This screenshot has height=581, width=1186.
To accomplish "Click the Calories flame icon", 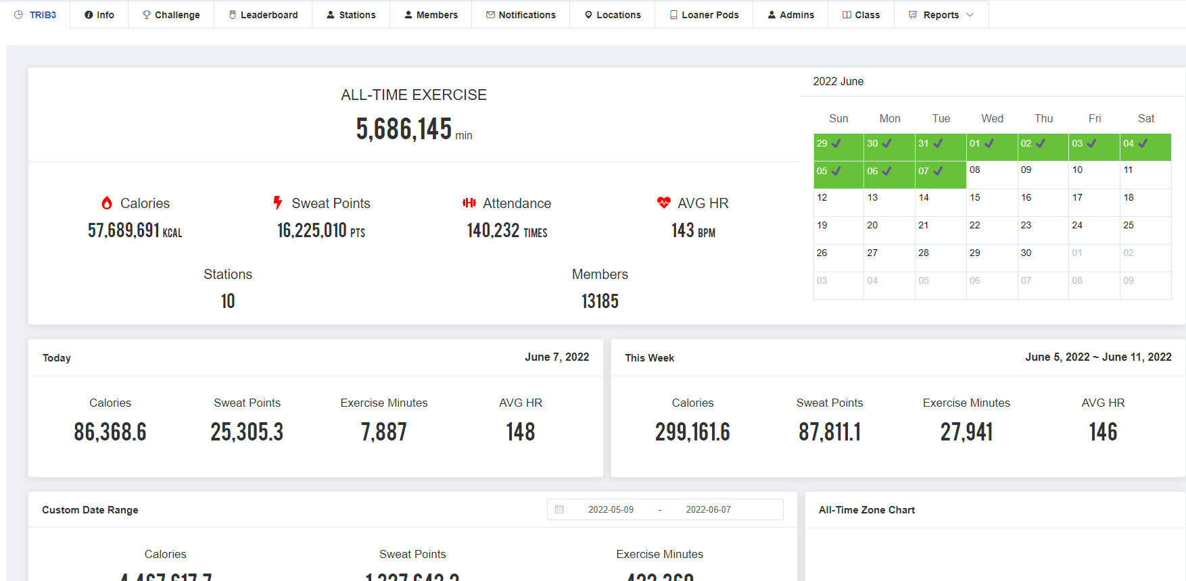I will [x=107, y=203].
